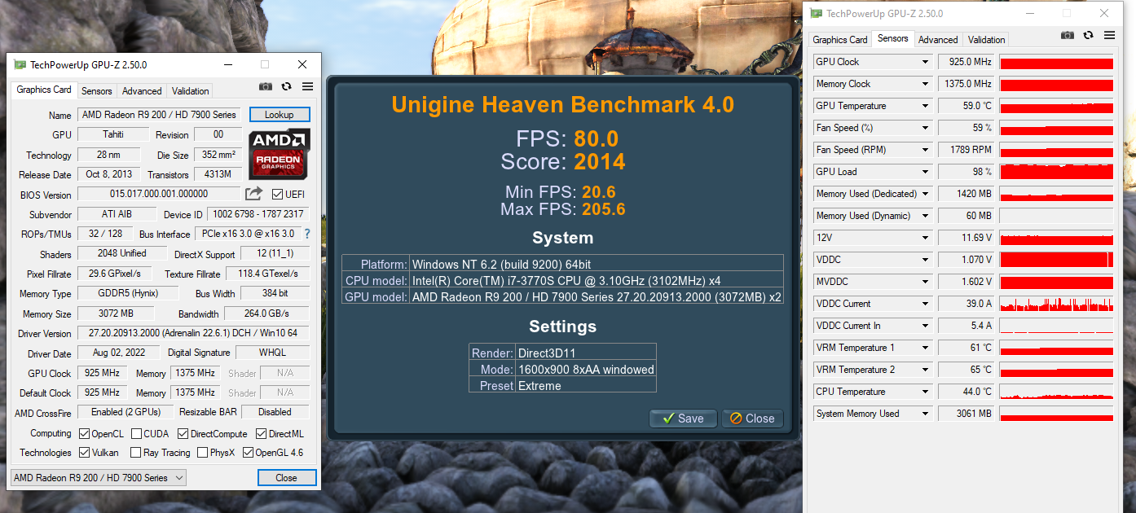Click the Lookup button
Viewport: 1136px width, 513px height.
point(280,115)
